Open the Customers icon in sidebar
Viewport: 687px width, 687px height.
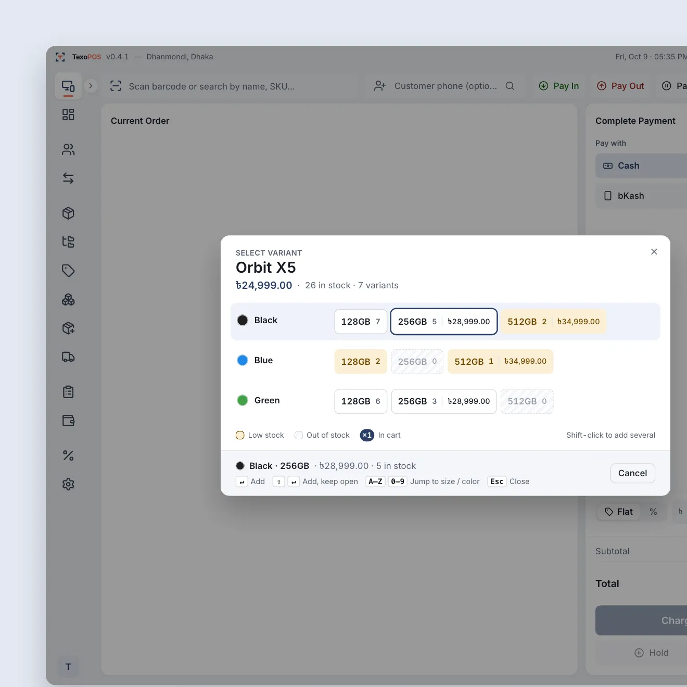[x=68, y=150]
